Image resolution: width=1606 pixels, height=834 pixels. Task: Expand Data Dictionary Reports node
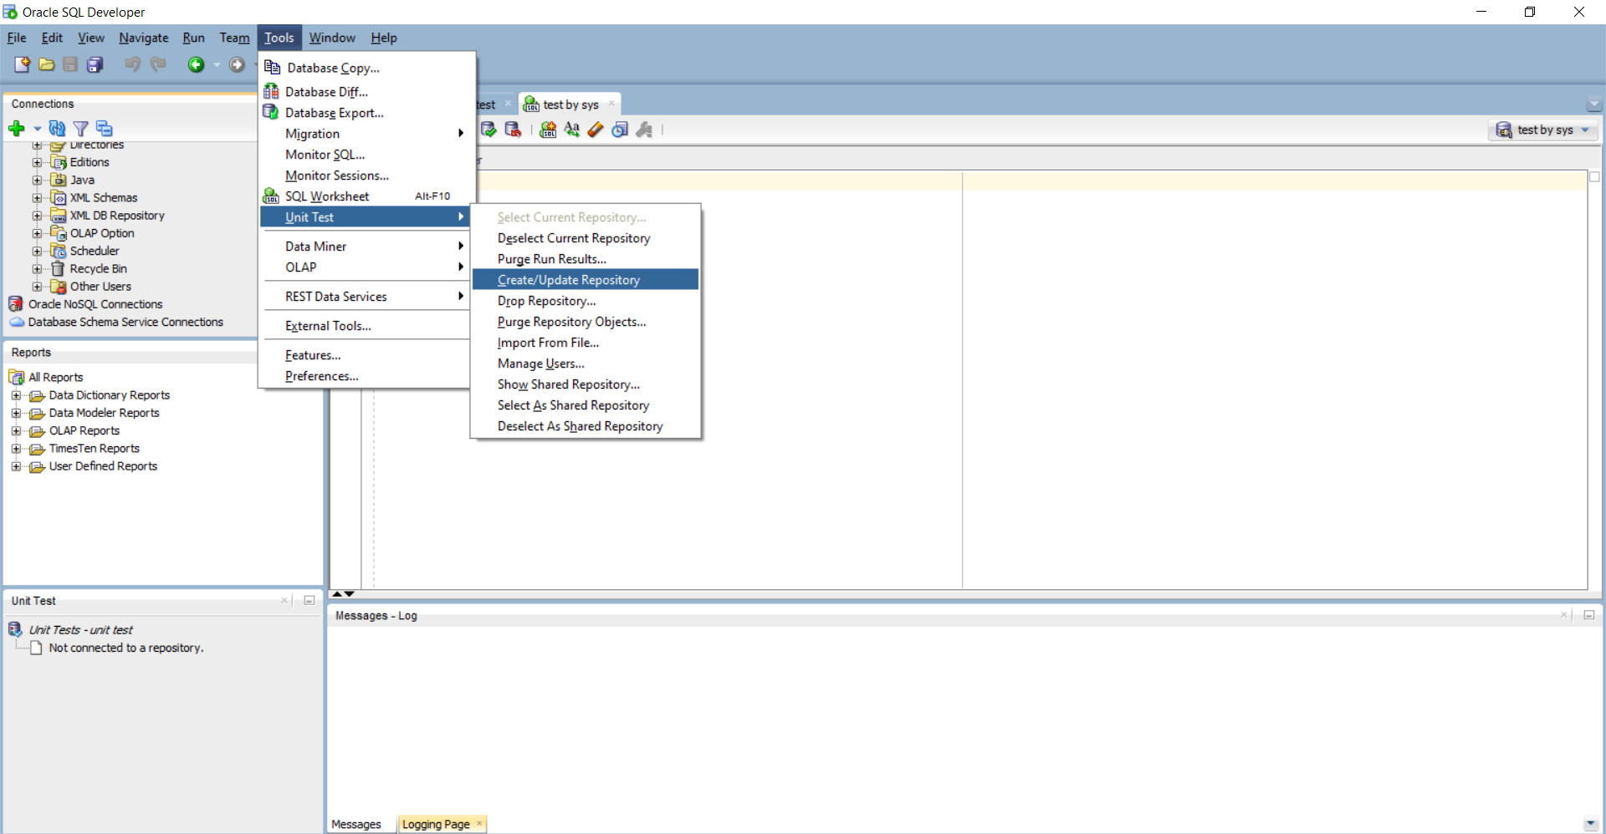coord(16,395)
